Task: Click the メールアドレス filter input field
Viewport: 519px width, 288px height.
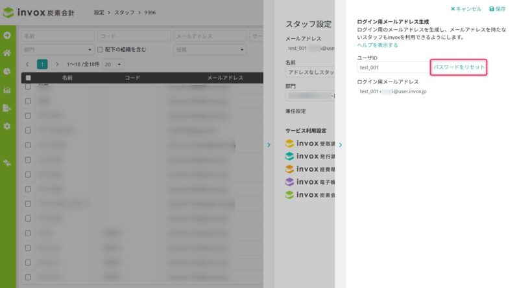Action: [x=210, y=36]
